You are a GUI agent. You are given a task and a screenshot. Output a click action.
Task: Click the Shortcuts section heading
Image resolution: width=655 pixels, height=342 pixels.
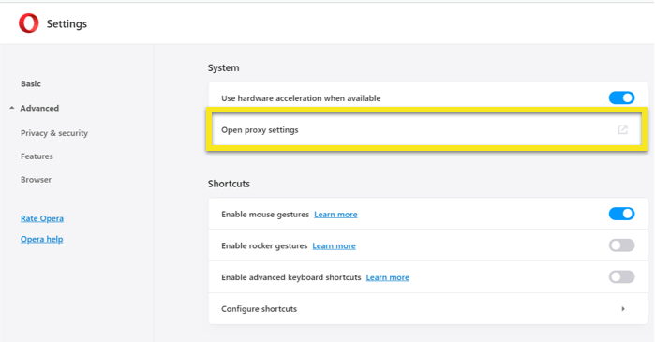229,184
